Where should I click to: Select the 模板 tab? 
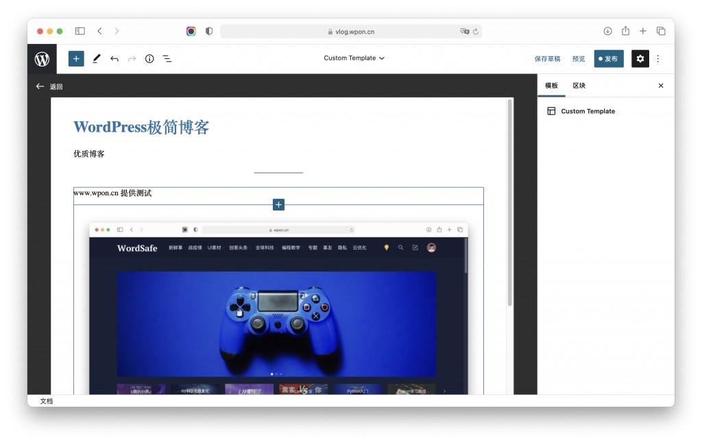pyautogui.click(x=551, y=85)
